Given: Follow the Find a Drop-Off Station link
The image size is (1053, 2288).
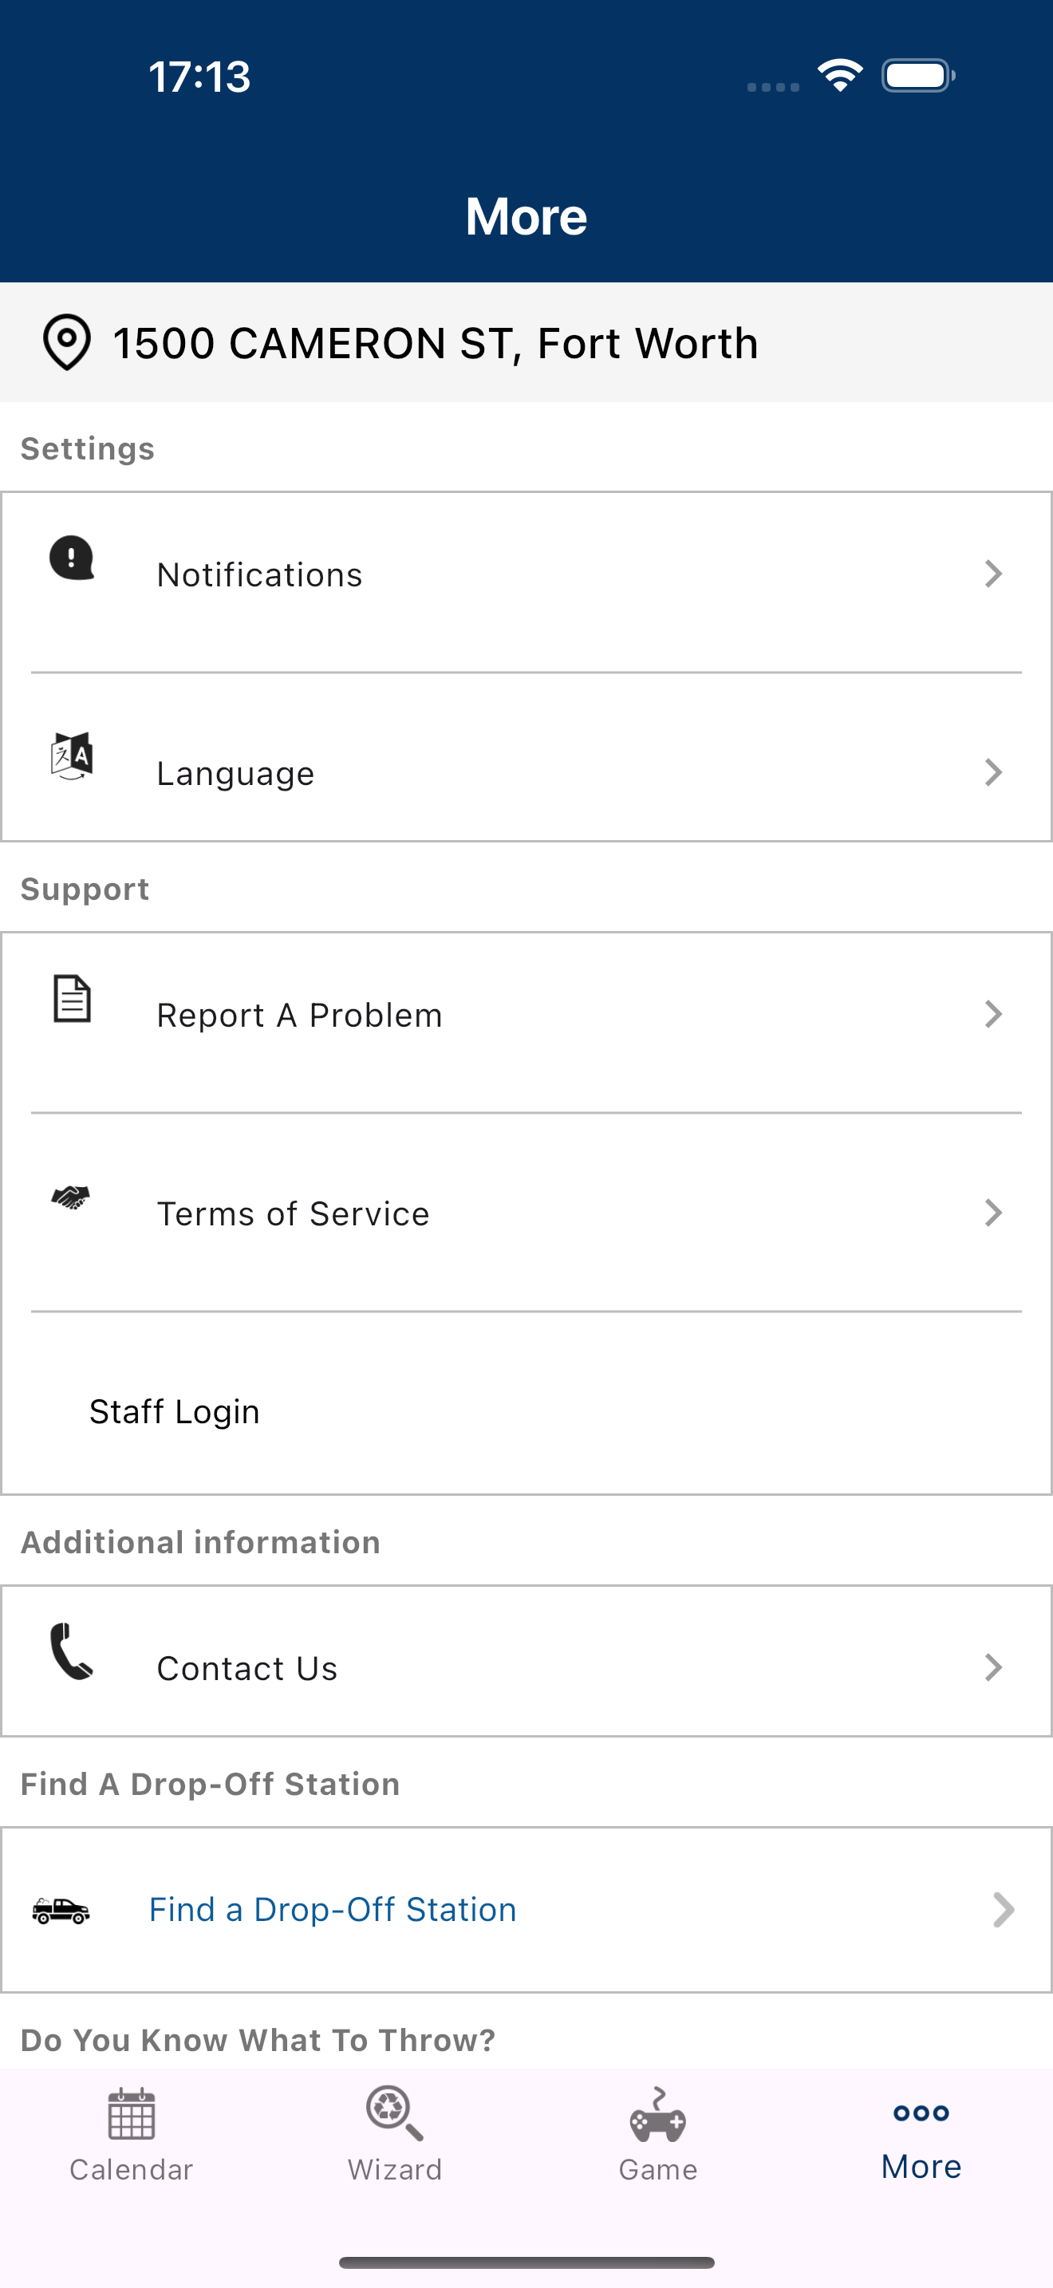Looking at the screenshot, I should point(333,1910).
